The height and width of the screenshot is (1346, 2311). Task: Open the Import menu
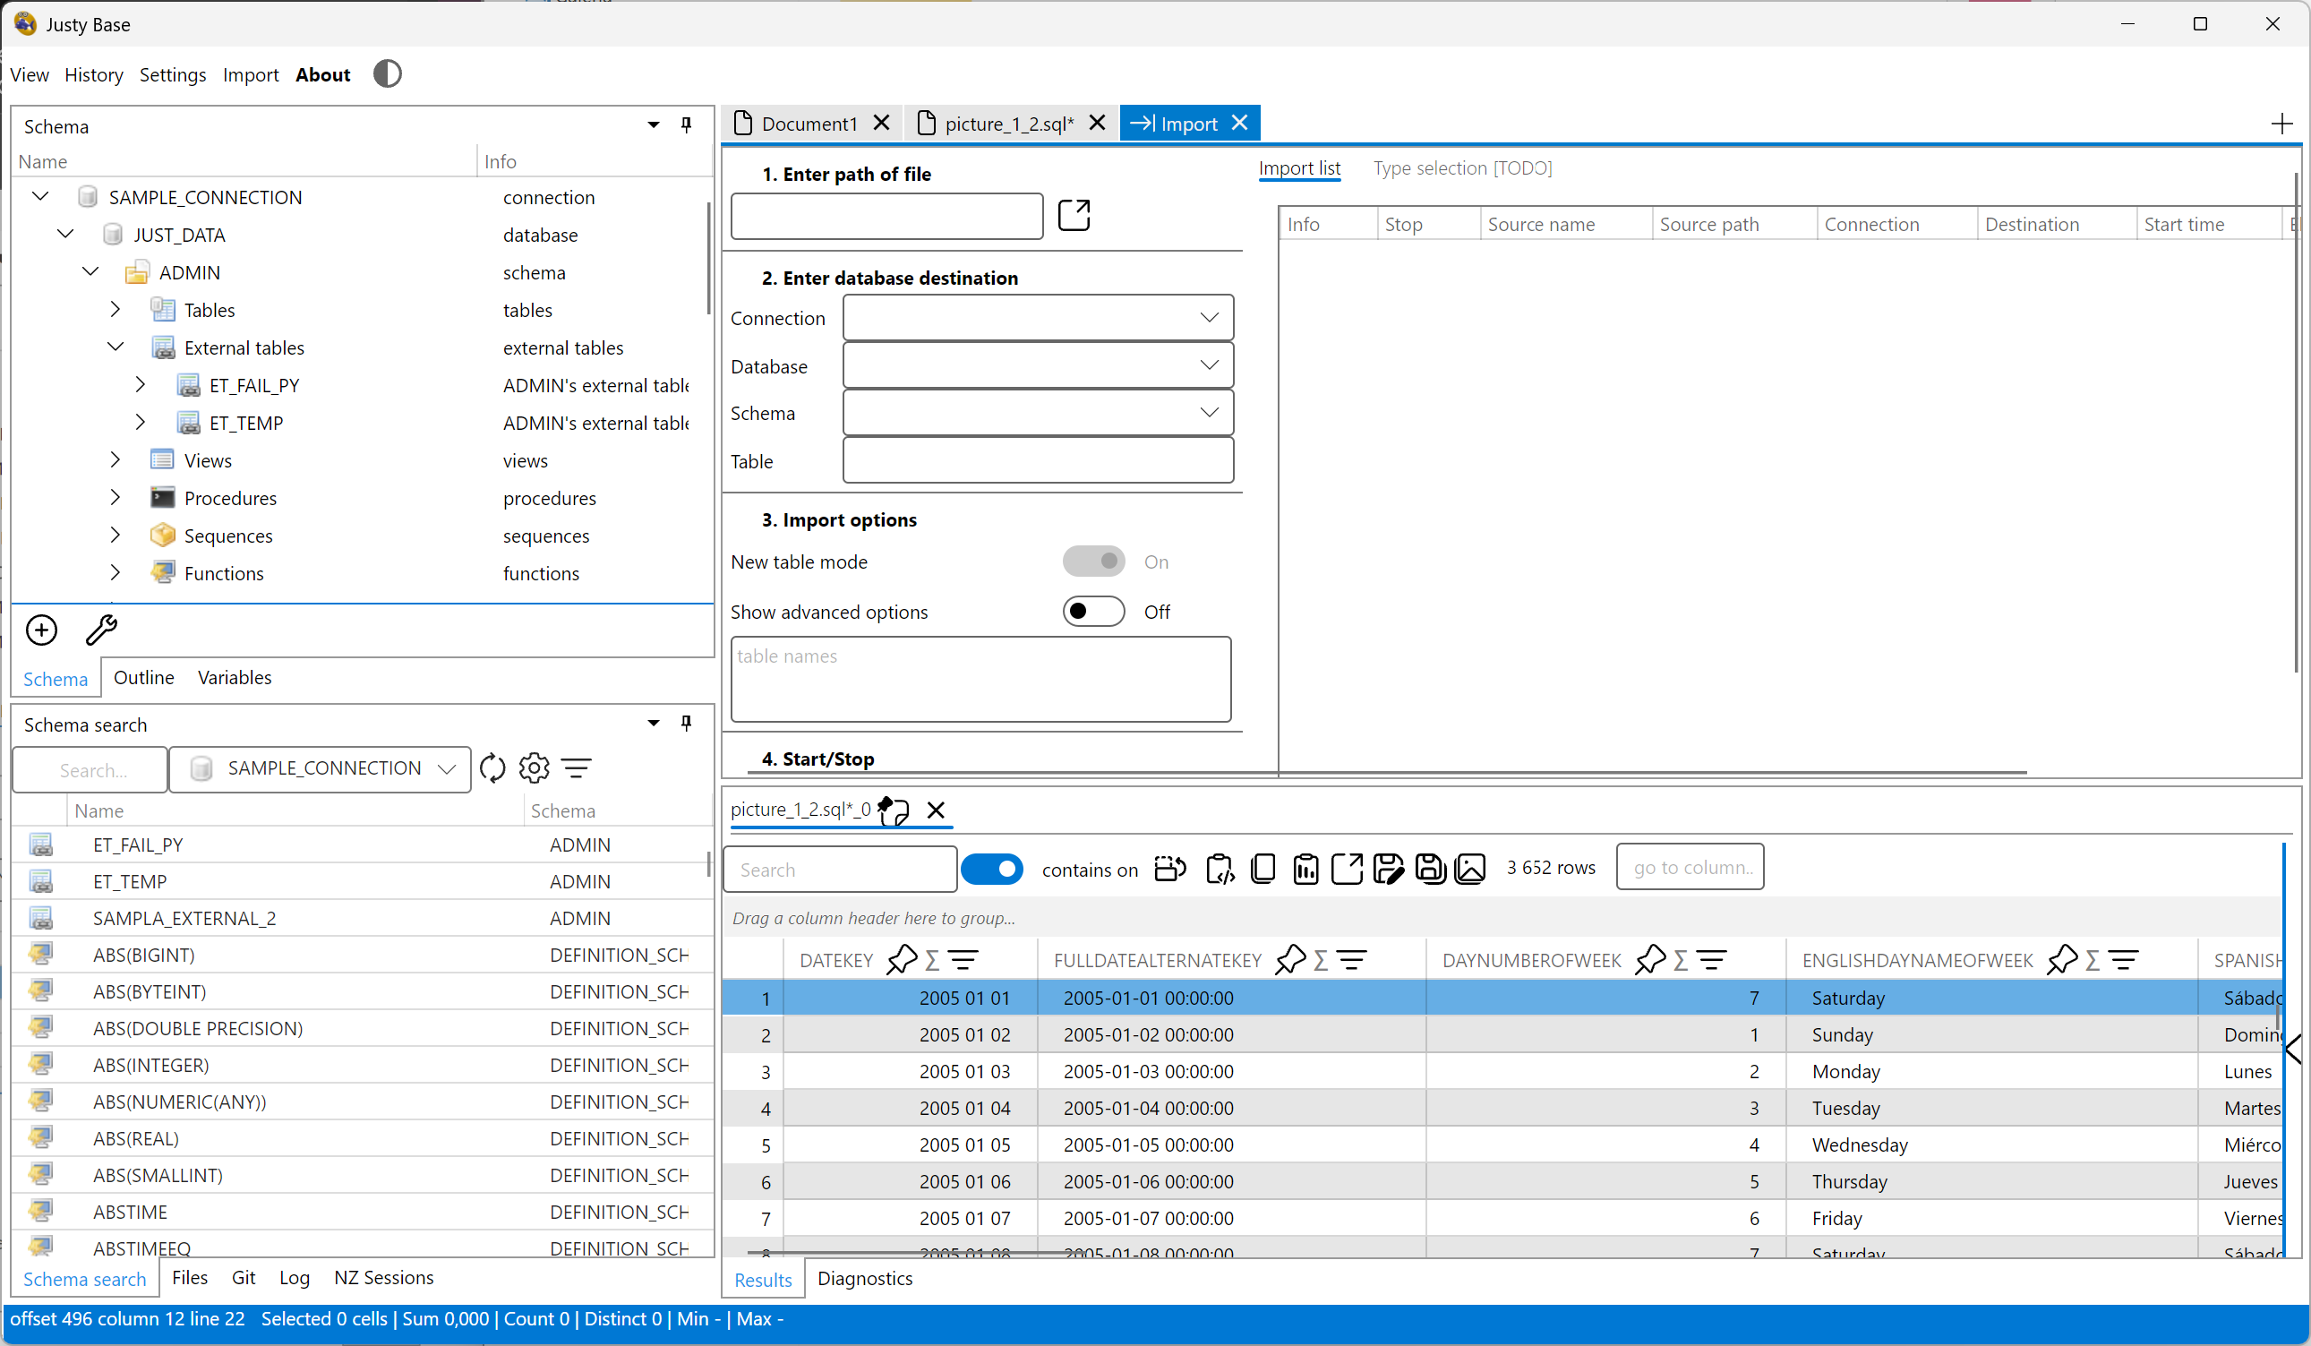point(251,74)
